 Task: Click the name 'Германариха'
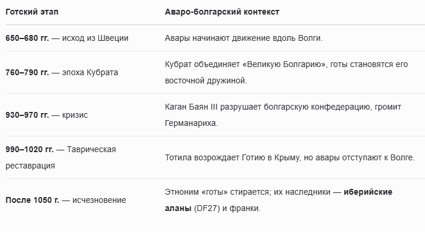point(190,123)
